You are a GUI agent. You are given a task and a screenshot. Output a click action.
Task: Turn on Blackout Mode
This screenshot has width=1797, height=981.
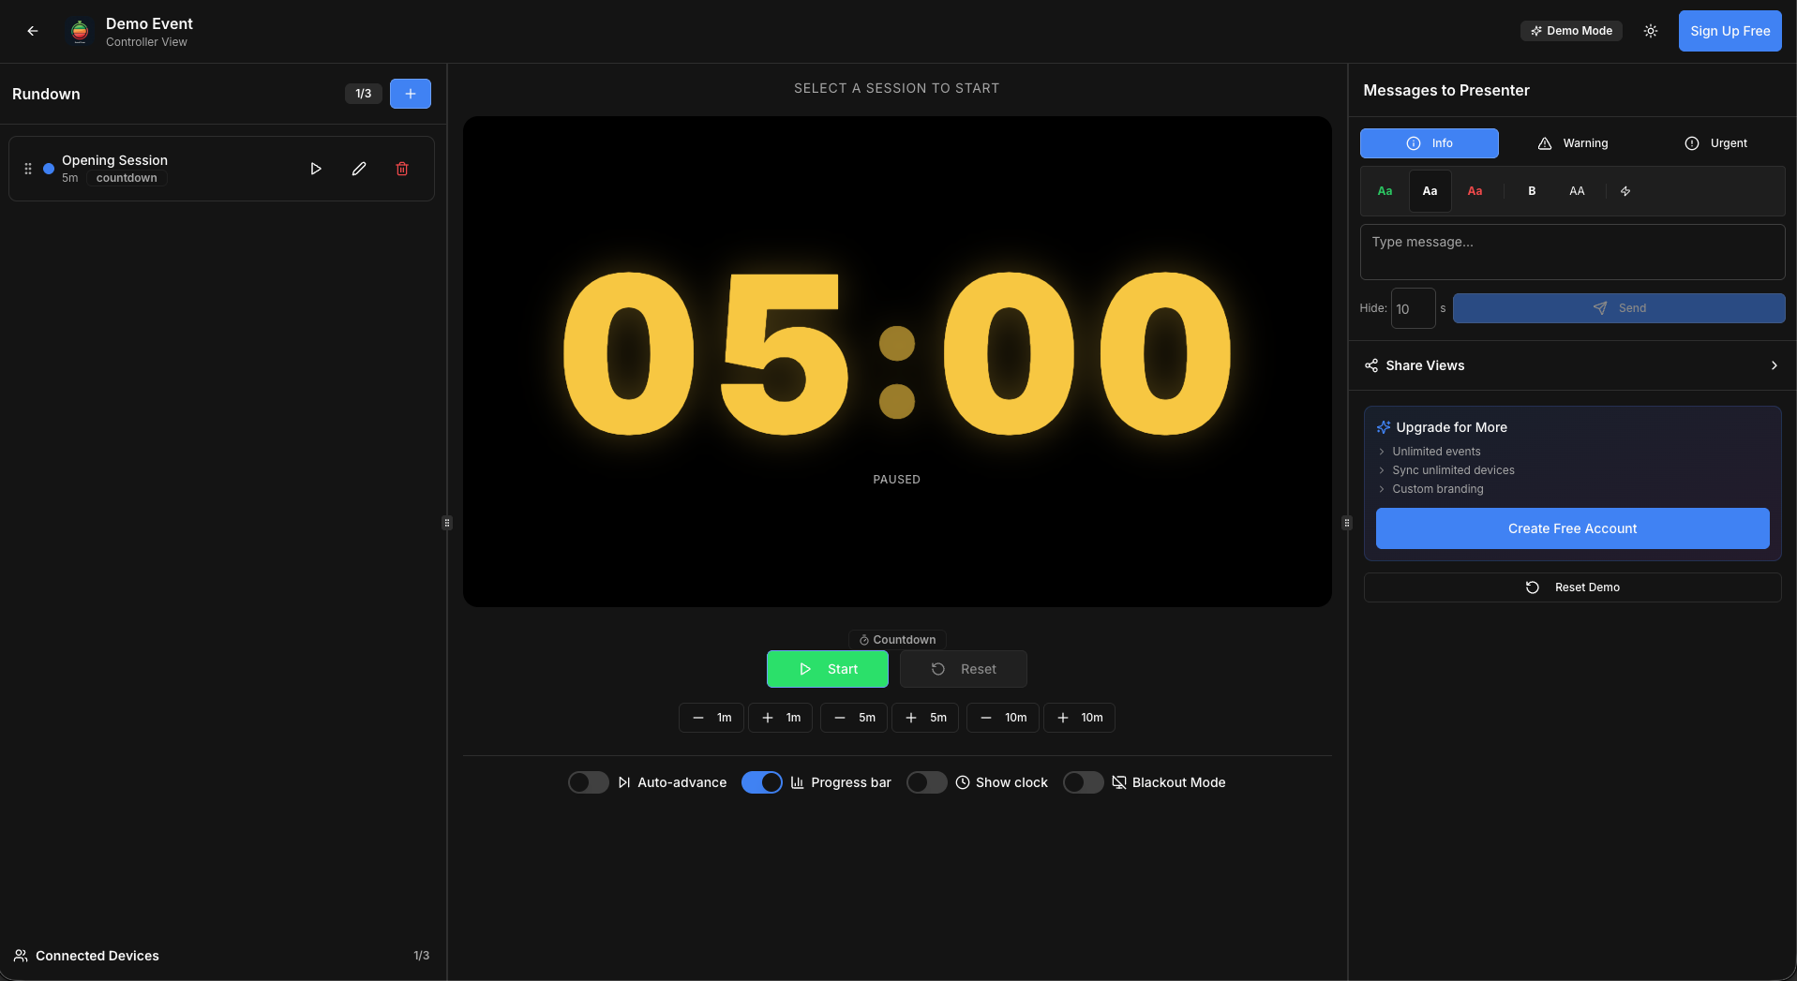[1083, 782]
